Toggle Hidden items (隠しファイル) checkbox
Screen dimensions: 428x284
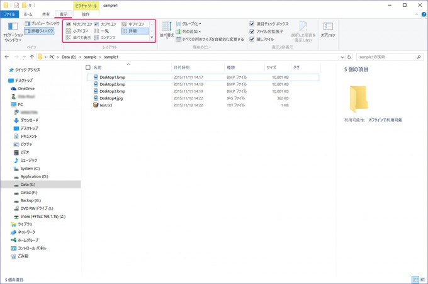[x=262, y=39]
